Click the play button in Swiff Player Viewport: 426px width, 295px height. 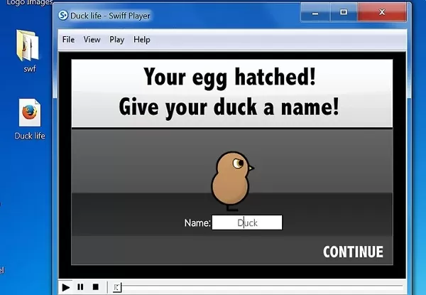coord(66,287)
